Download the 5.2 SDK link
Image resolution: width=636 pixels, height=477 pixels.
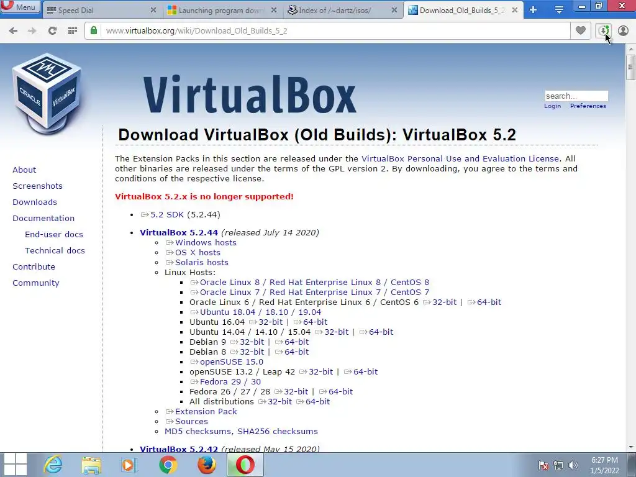[x=162, y=214]
